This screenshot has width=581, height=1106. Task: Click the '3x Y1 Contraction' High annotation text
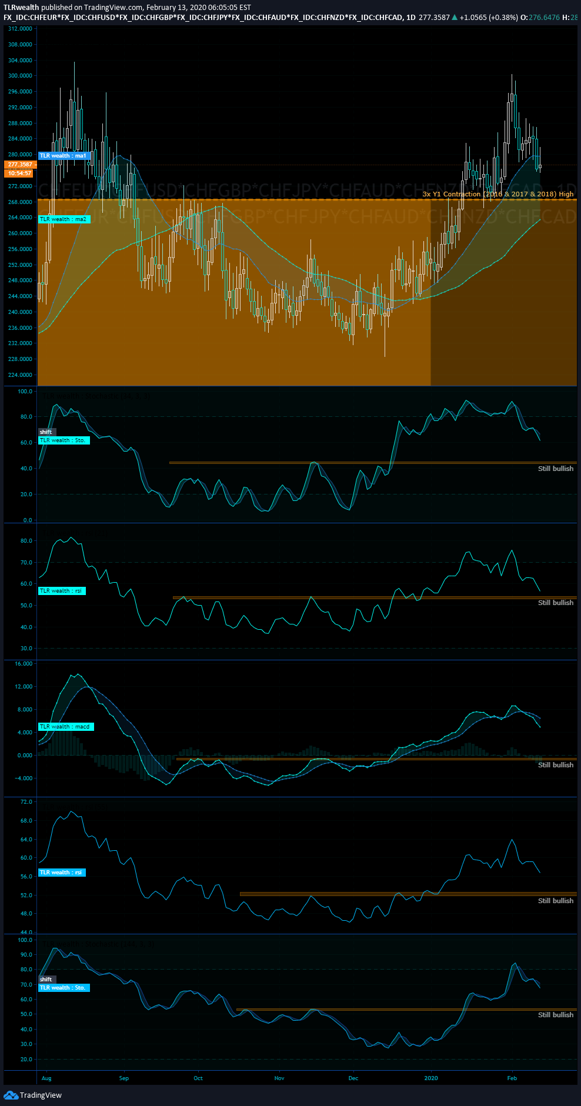click(x=497, y=194)
